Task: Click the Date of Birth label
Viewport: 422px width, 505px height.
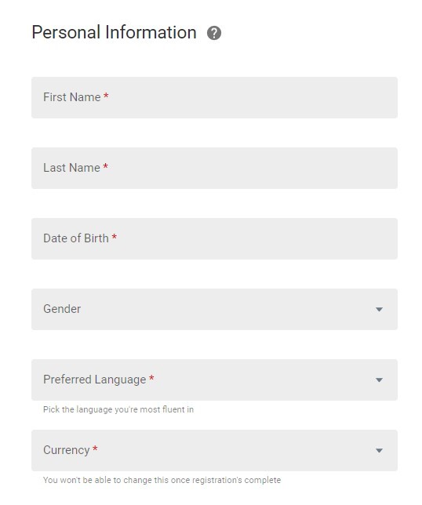Action: (76, 238)
